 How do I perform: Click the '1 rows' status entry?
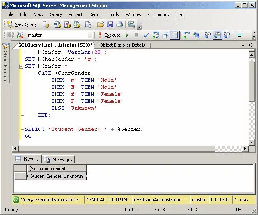pos(241,200)
